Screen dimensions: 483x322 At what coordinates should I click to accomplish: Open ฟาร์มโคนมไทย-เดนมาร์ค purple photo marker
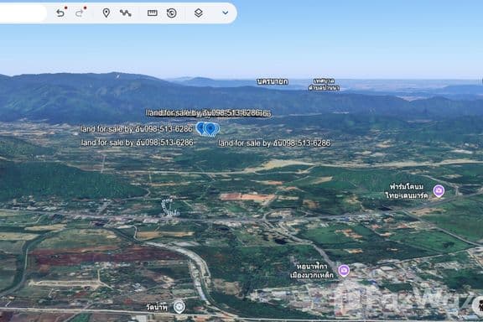[x=439, y=190]
